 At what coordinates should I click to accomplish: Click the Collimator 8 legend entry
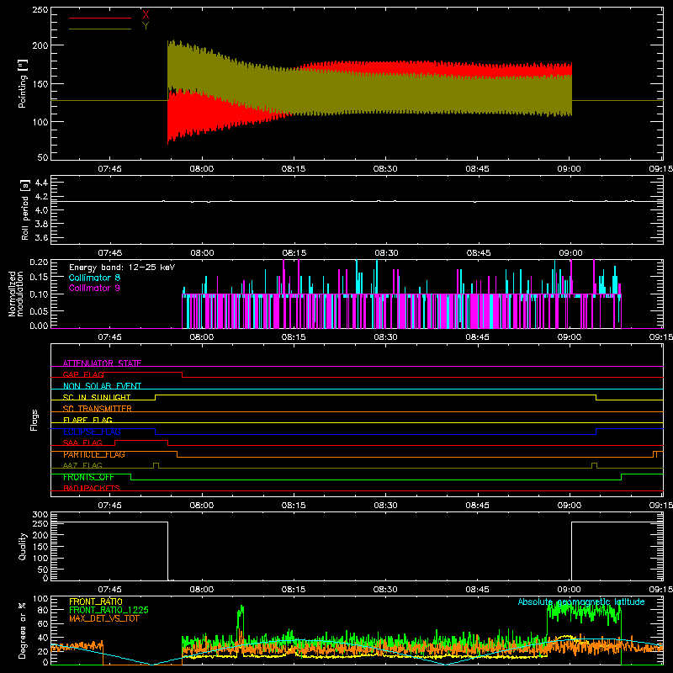click(94, 278)
